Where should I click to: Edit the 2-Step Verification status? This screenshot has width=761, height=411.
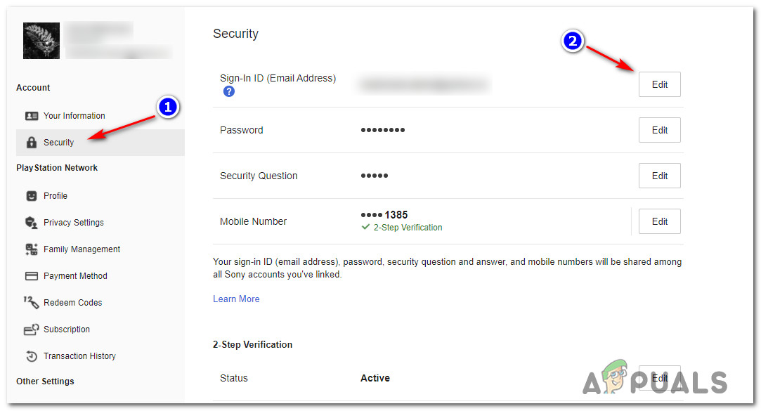coord(659,378)
